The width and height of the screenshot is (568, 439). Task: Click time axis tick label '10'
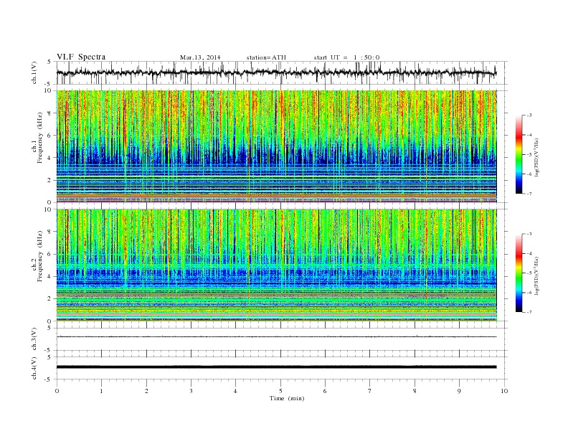coord(504,391)
